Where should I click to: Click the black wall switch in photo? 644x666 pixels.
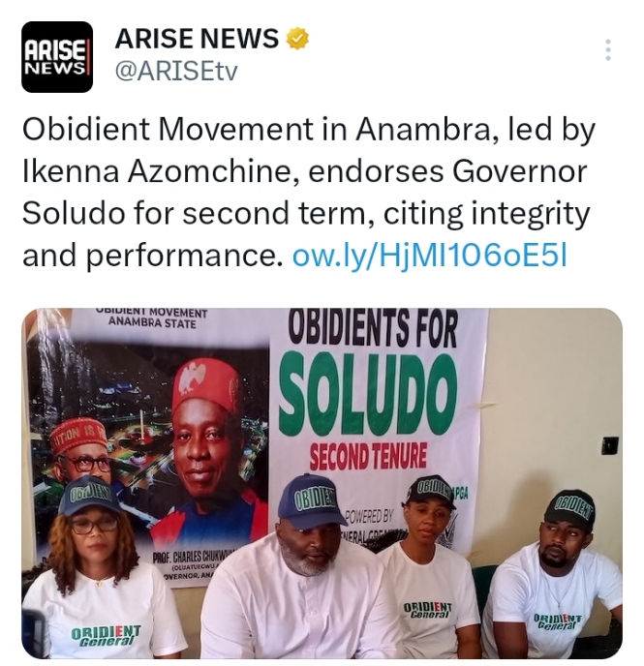pyautogui.click(x=609, y=445)
